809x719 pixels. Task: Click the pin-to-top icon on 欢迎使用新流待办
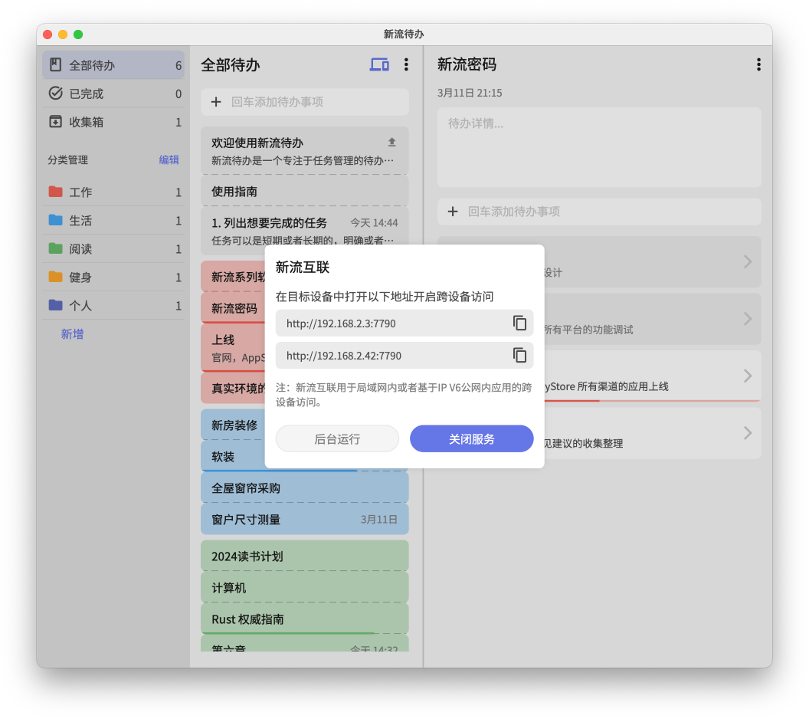(x=391, y=142)
